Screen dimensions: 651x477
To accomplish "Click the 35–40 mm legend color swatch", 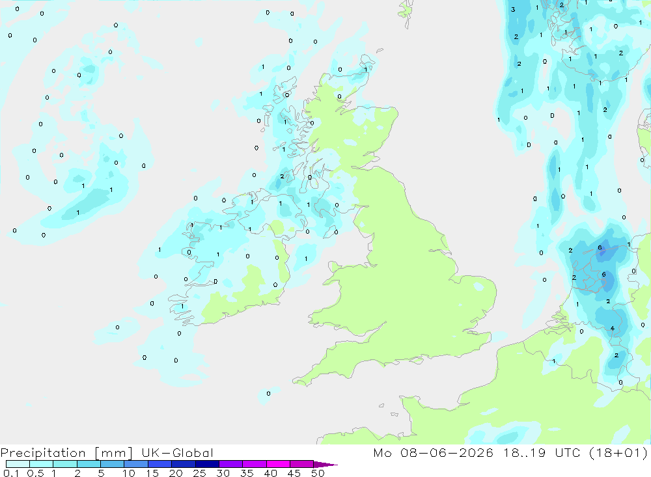I will click(254, 464).
